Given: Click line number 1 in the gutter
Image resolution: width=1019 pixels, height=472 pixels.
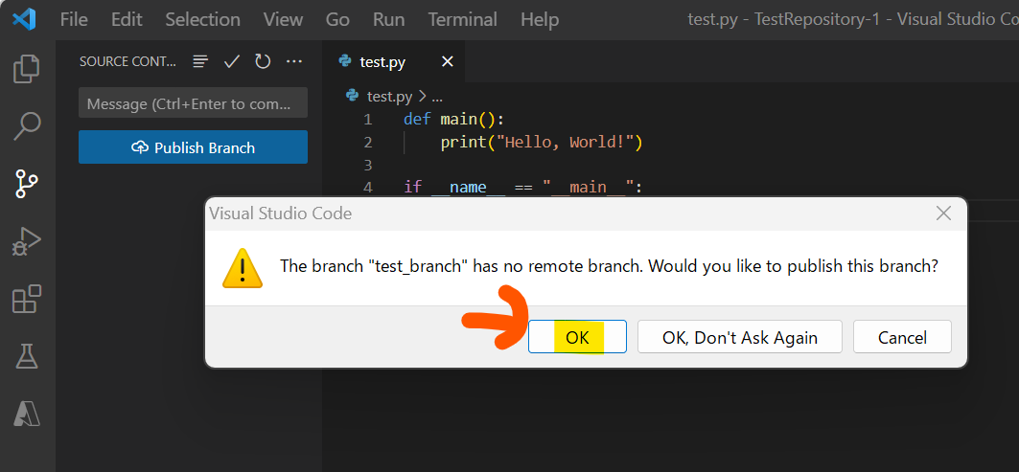Looking at the screenshot, I should (368, 120).
